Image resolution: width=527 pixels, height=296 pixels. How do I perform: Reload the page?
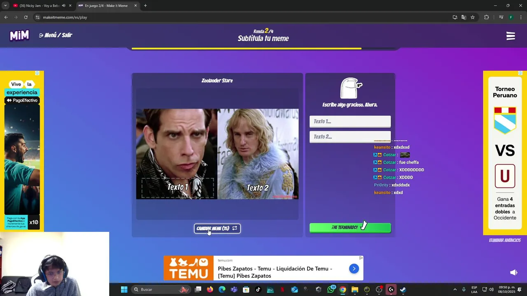point(26,17)
